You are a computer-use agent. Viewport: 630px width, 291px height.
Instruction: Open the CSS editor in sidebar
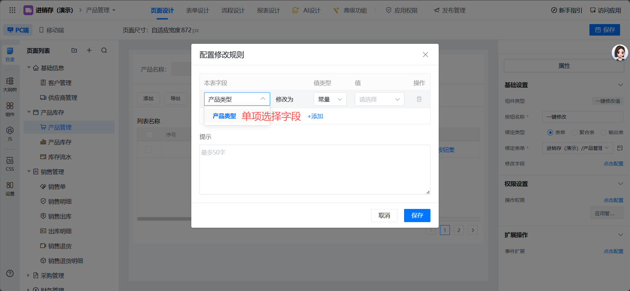10,164
